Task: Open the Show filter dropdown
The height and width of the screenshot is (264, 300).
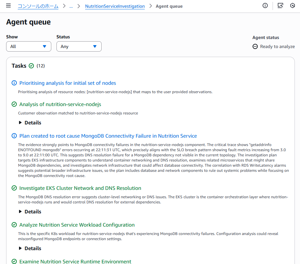Action: coord(29,46)
